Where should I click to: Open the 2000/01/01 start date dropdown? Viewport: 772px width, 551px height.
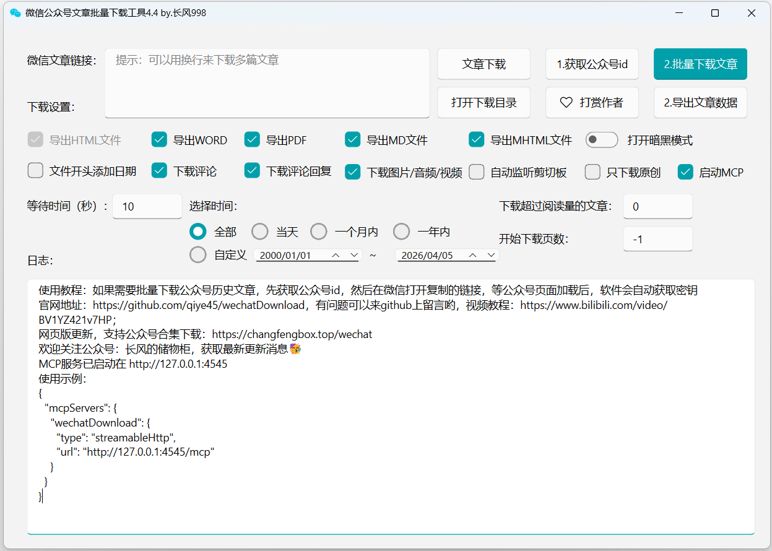pyautogui.click(x=355, y=254)
